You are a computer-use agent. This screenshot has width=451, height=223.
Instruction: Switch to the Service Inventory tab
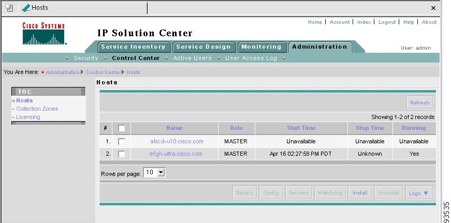pyautogui.click(x=133, y=47)
